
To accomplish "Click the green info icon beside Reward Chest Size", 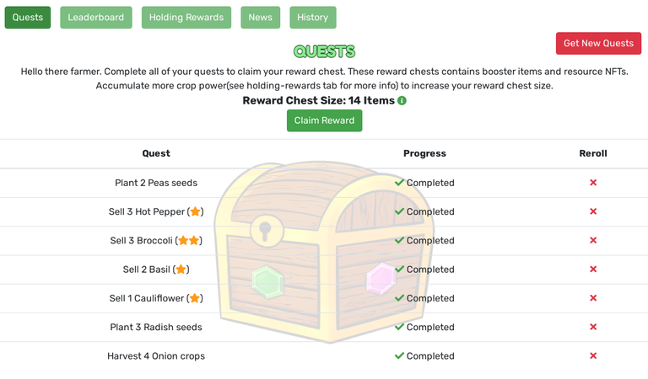I will tap(402, 100).
